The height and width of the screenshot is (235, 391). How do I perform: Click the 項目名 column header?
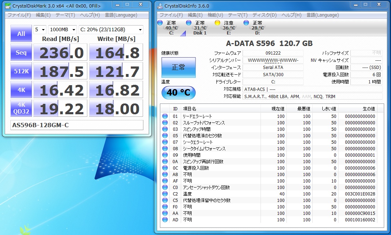coord(221,109)
